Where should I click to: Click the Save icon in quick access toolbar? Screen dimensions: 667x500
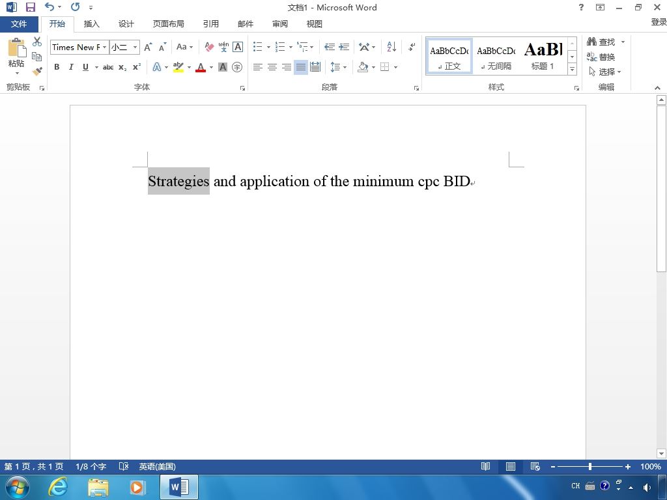click(x=30, y=7)
